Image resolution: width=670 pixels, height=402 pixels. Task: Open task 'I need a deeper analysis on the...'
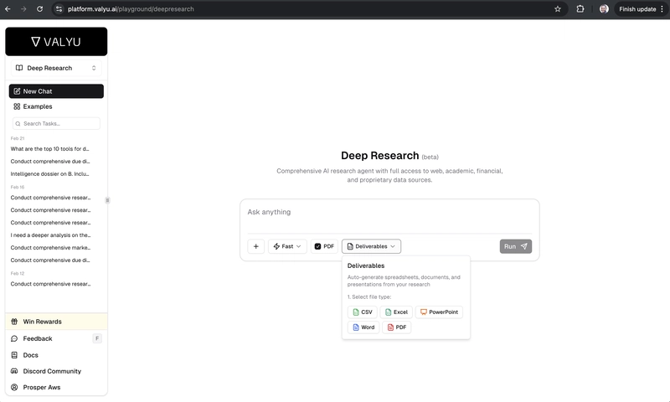[50, 235]
